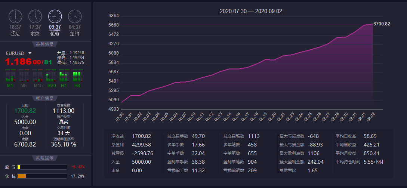Click the EURUSD price 1.18600/81
The width and height of the screenshot is (407, 188).
pos(28,62)
